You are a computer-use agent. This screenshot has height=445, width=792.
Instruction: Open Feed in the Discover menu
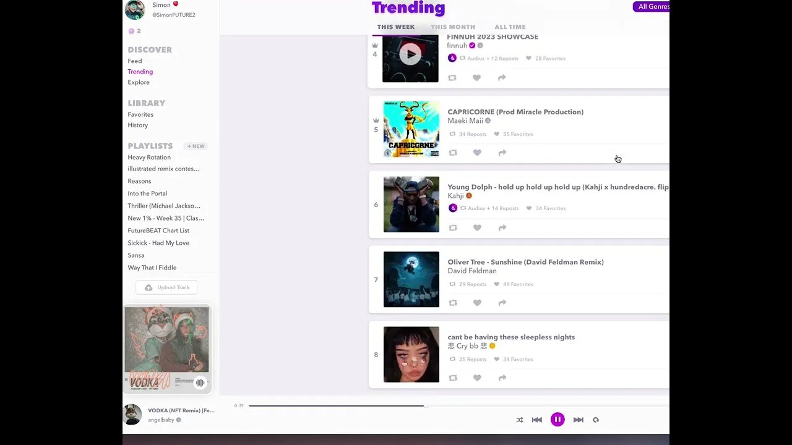click(135, 61)
